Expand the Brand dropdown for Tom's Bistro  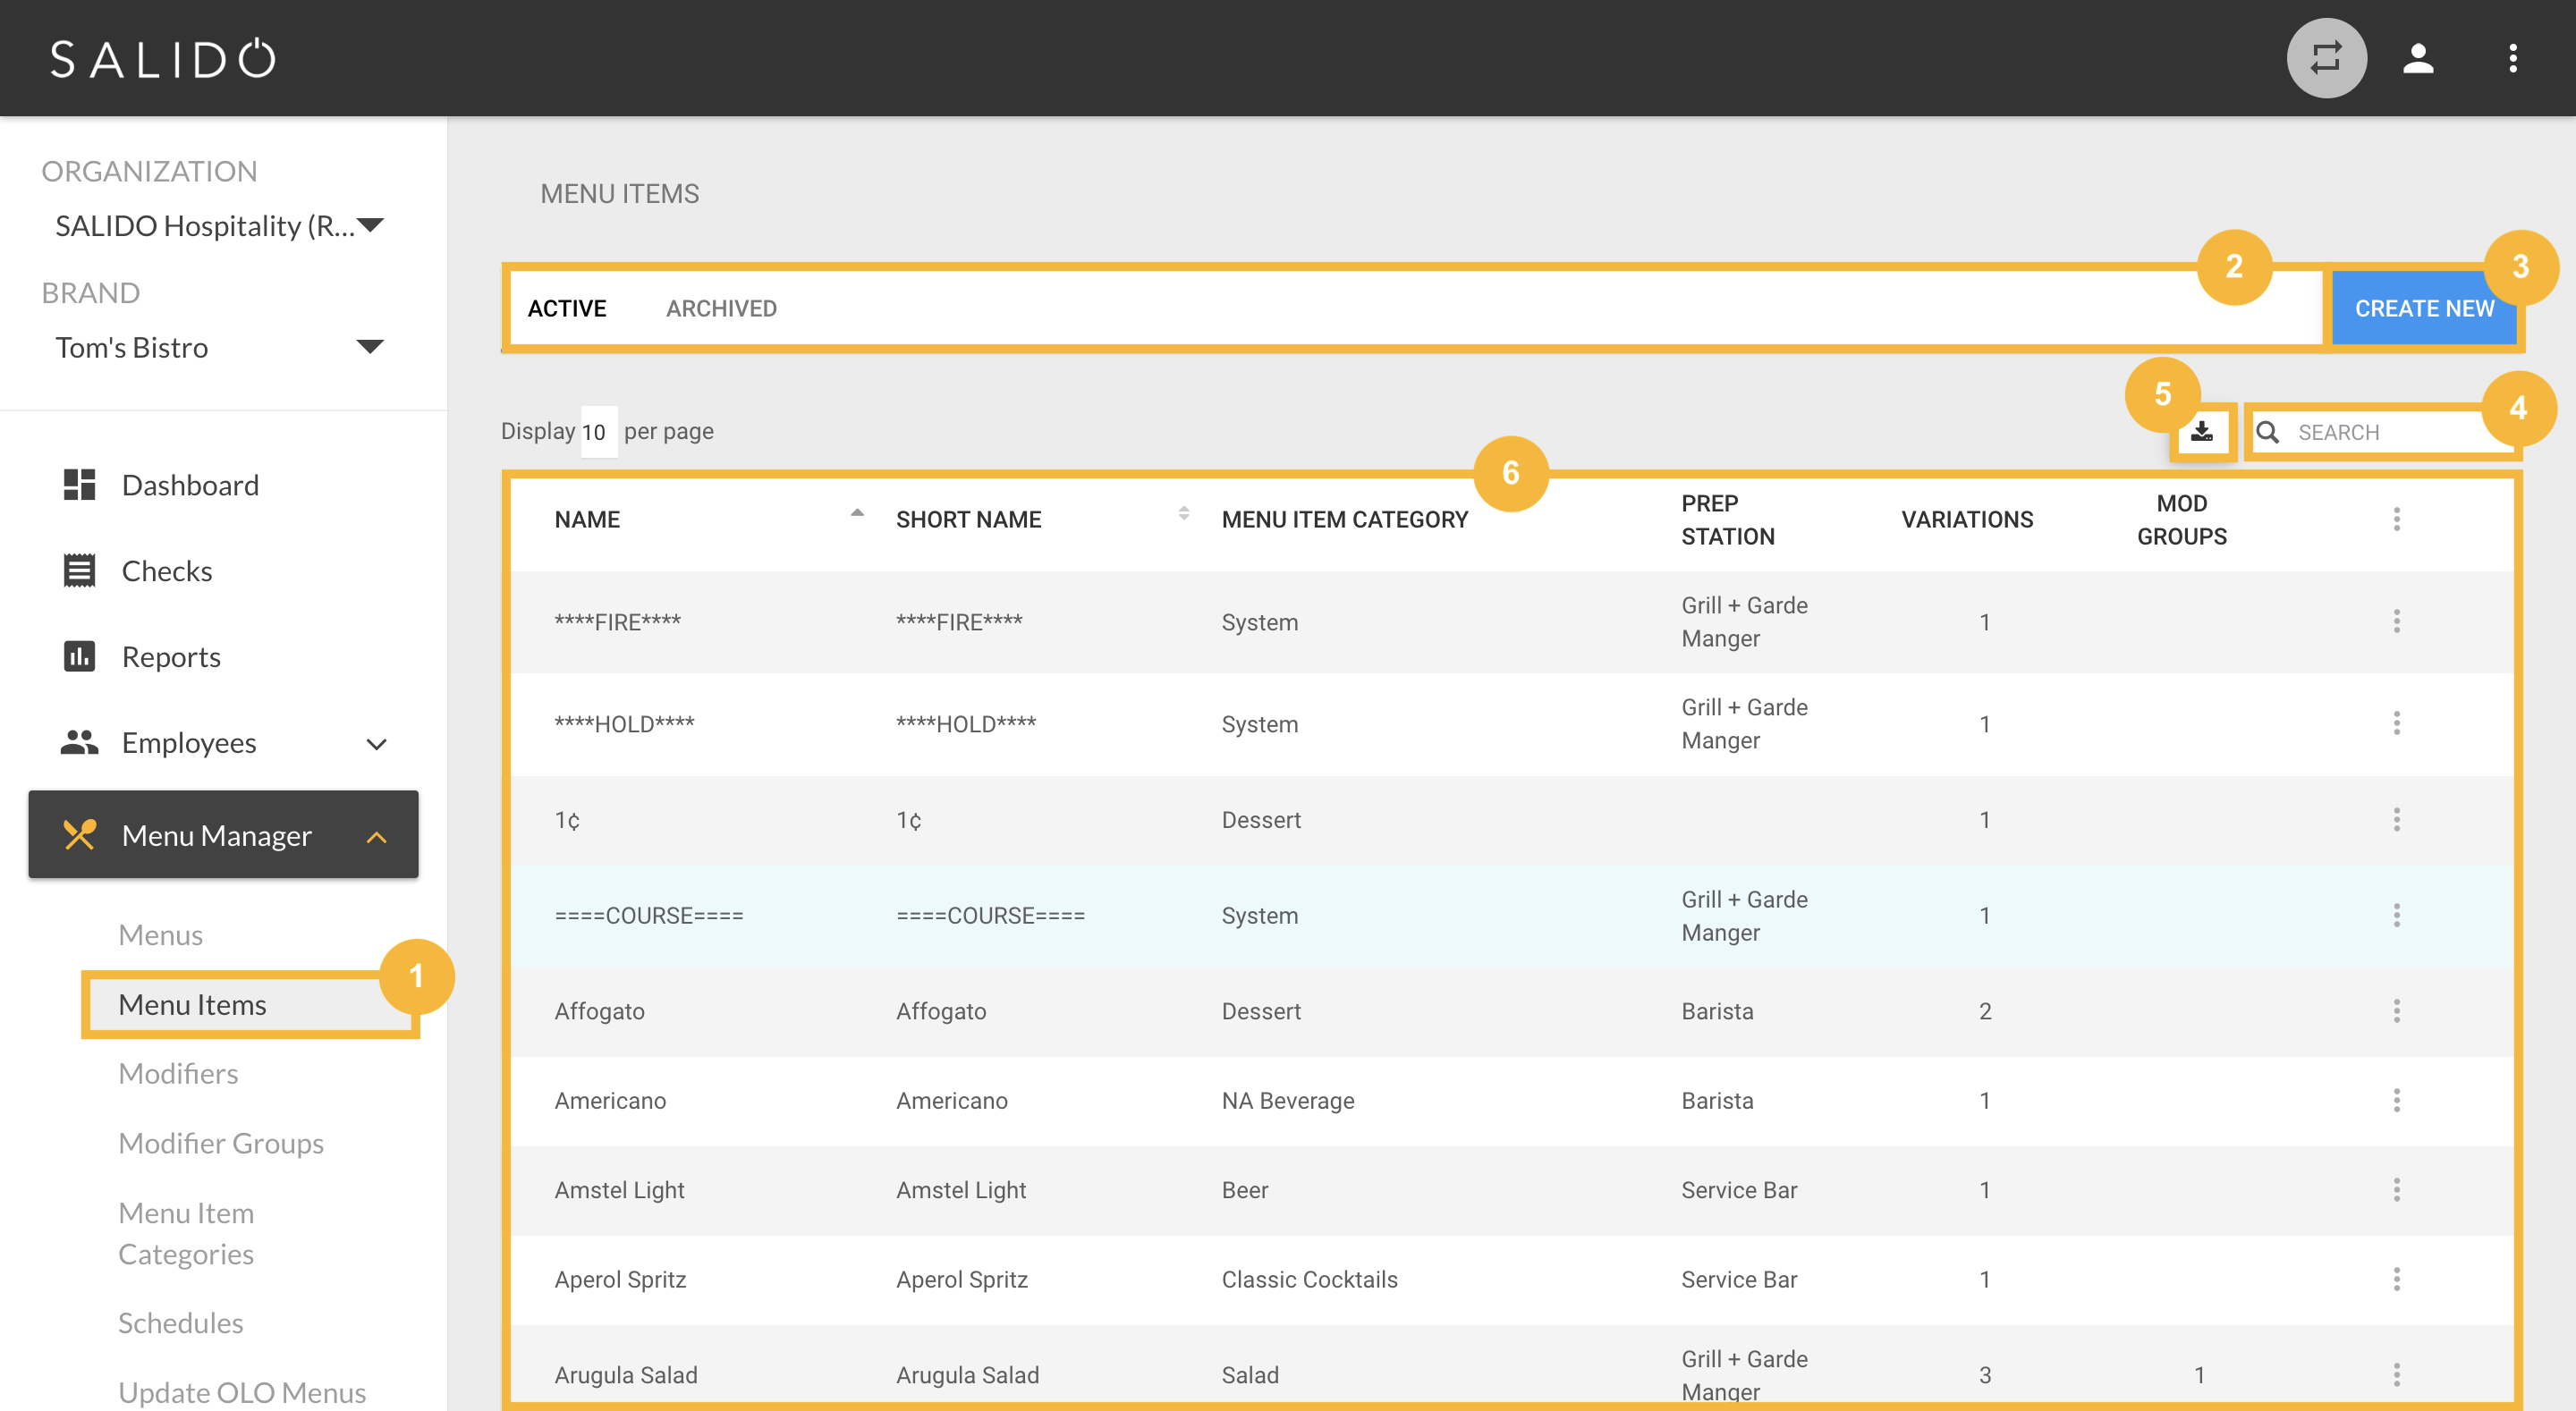pyautogui.click(x=370, y=347)
